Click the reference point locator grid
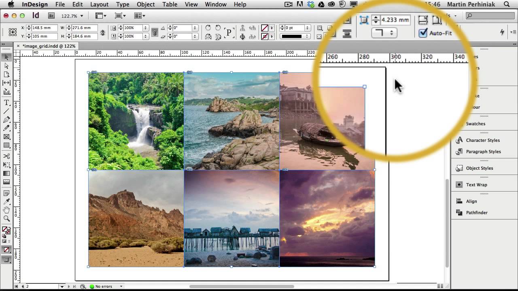 point(13,32)
